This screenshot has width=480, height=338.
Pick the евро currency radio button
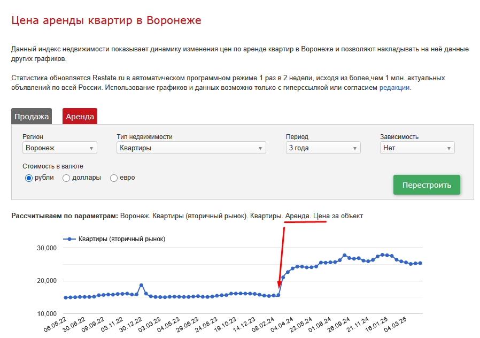114,178
